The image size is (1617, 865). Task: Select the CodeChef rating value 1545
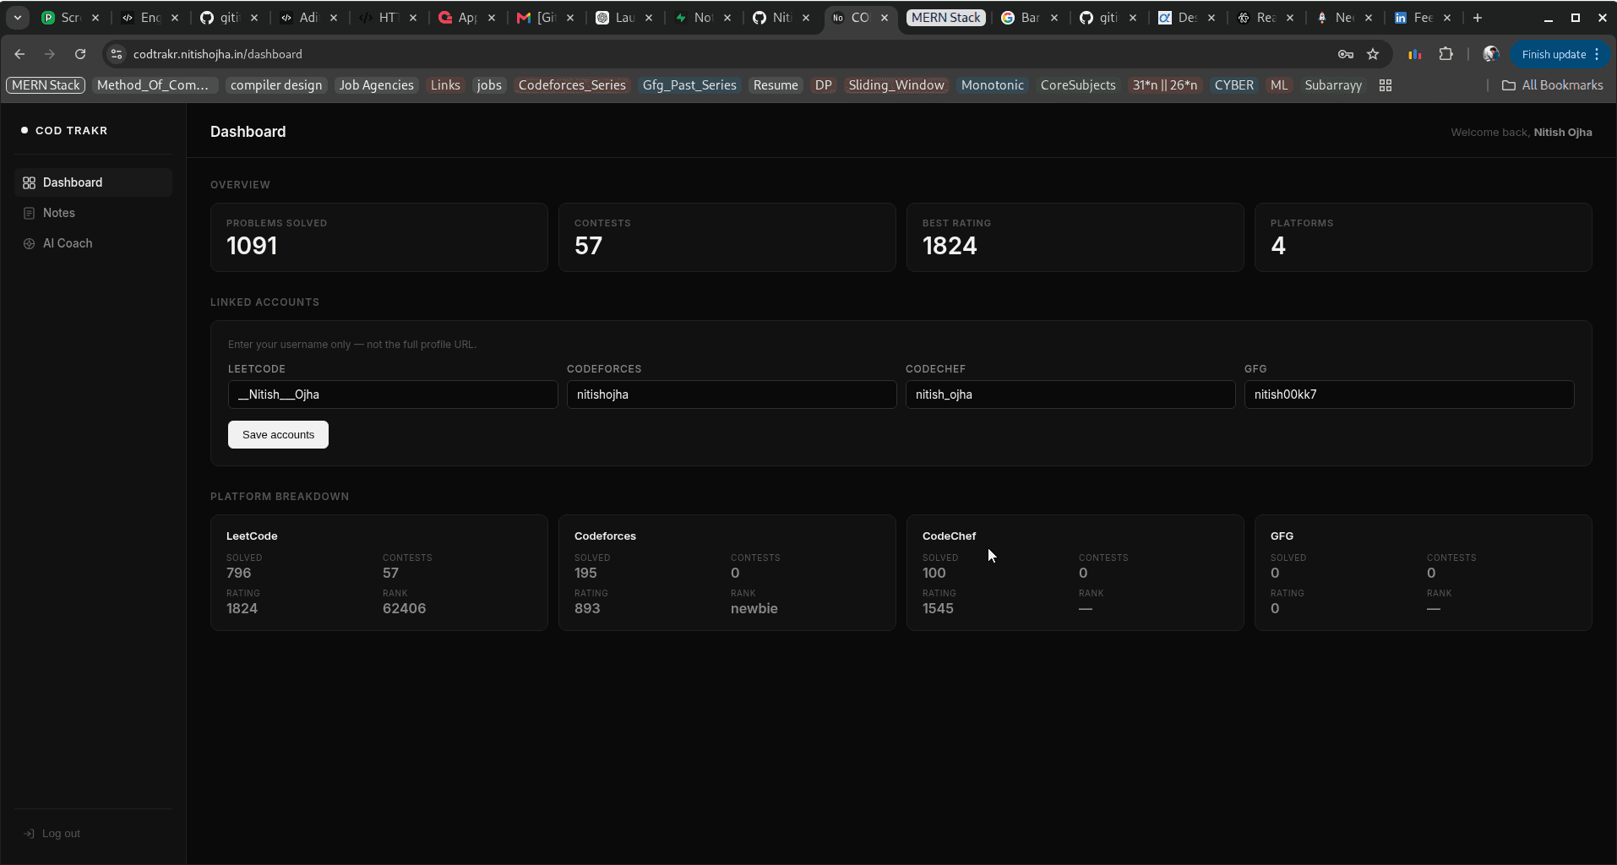coord(938,608)
